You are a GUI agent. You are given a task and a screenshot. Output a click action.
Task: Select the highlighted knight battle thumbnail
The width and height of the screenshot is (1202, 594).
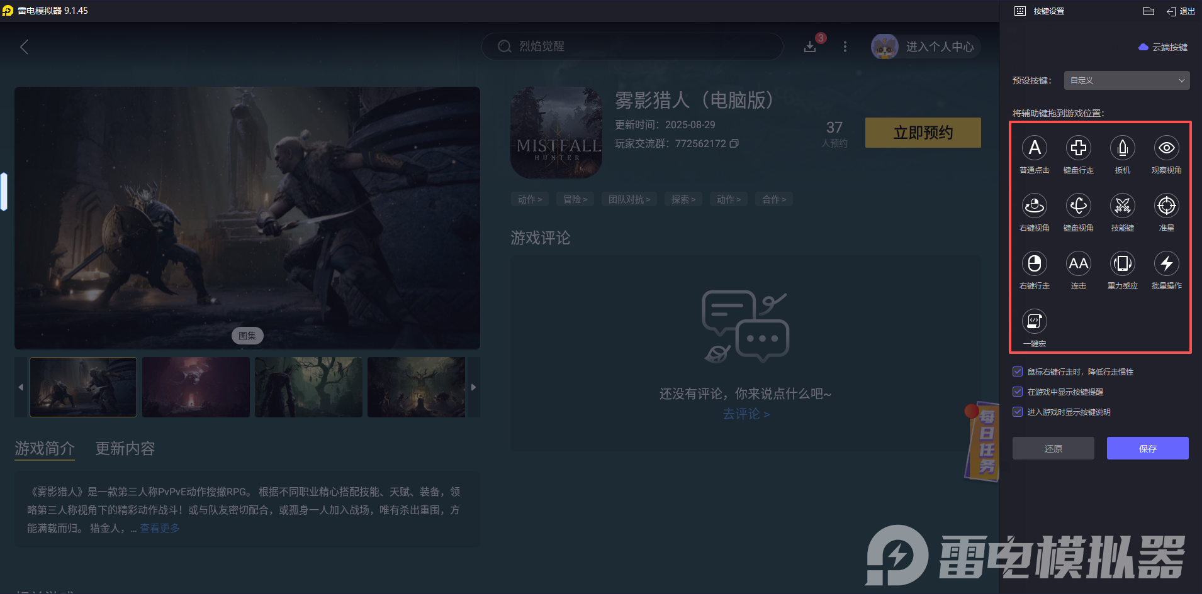[83, 387]
